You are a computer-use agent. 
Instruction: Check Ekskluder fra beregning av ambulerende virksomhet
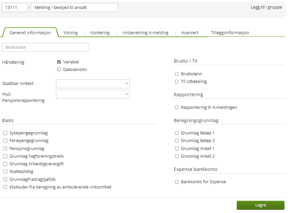tap(5, 187)
